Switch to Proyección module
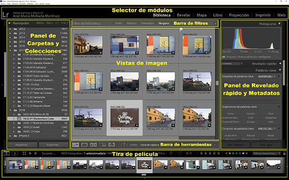The height and width of the screenshot is (180, 289). pos(239,15)
